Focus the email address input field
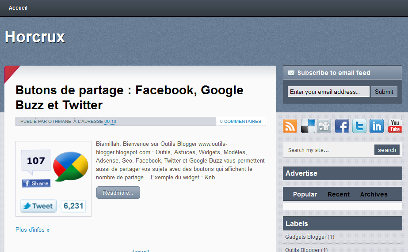 328,92
